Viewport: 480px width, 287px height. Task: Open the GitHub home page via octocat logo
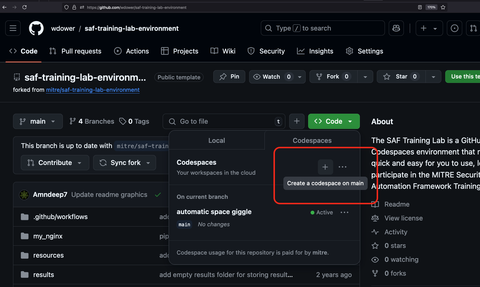pyautogui.click(x=36, y=28)
